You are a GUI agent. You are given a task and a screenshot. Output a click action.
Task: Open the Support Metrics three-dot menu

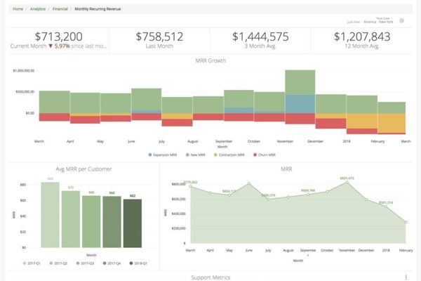click(x=406, y=277)
